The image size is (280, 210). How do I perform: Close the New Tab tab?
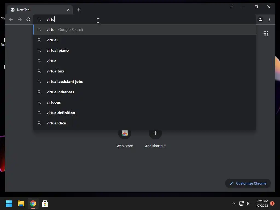point(68,10)
